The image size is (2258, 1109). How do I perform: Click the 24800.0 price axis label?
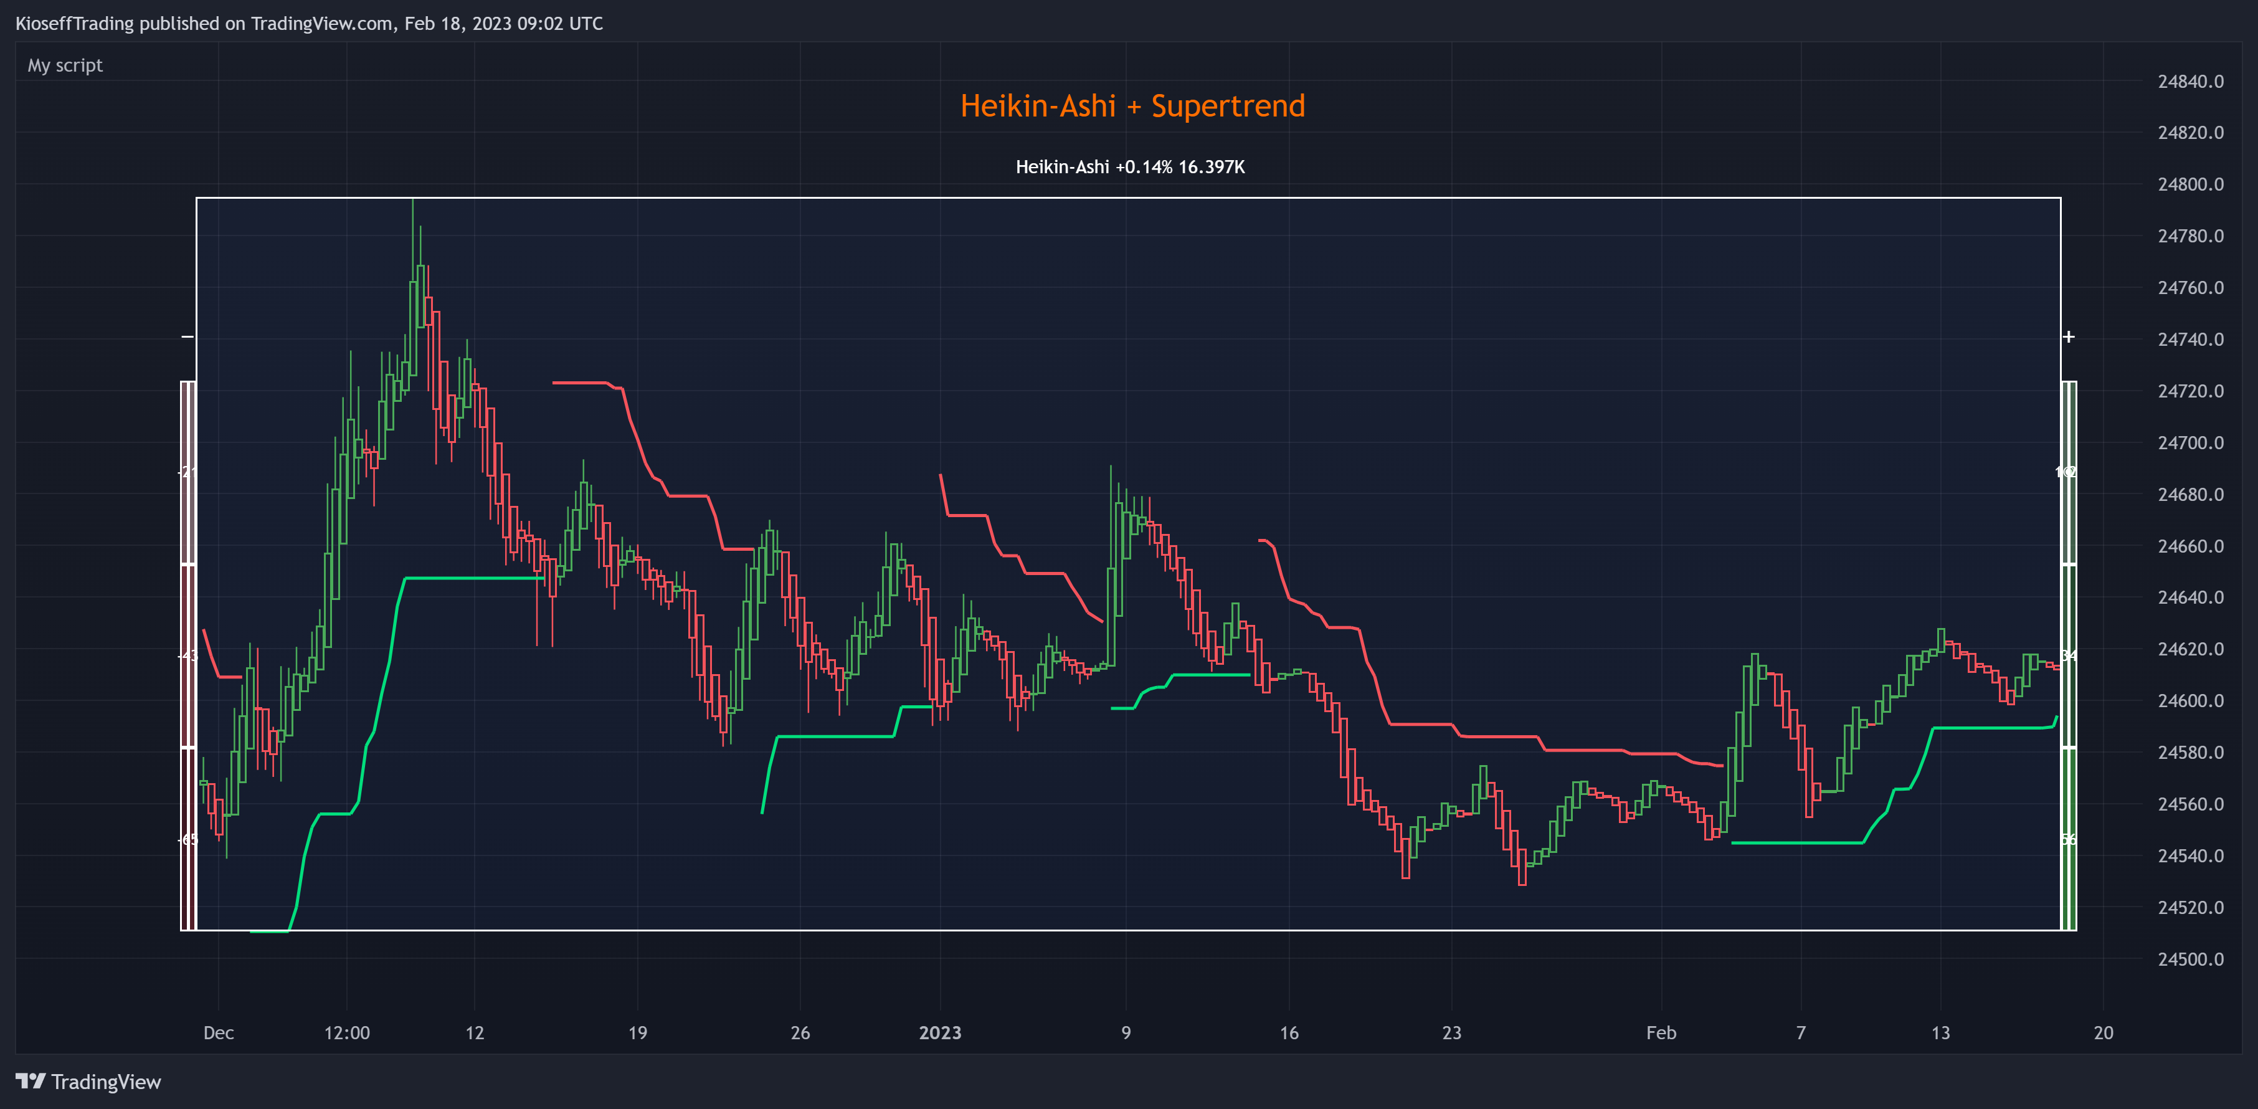[2191, 184]
